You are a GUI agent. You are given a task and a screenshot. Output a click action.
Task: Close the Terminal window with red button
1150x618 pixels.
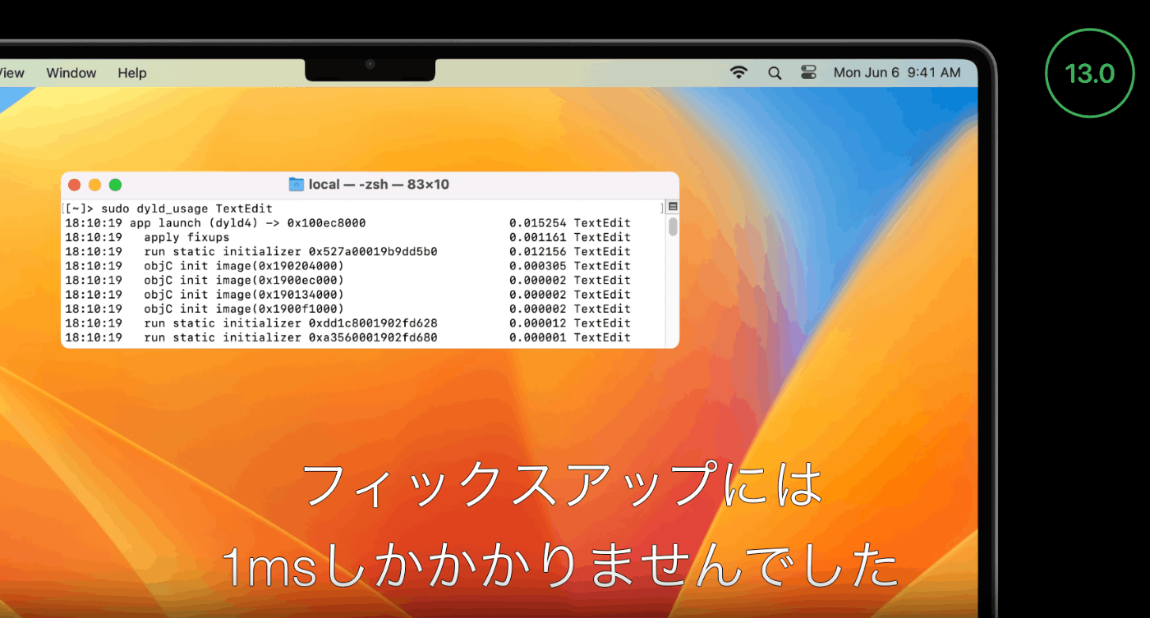pyautogui.click(x=74, y=185)
